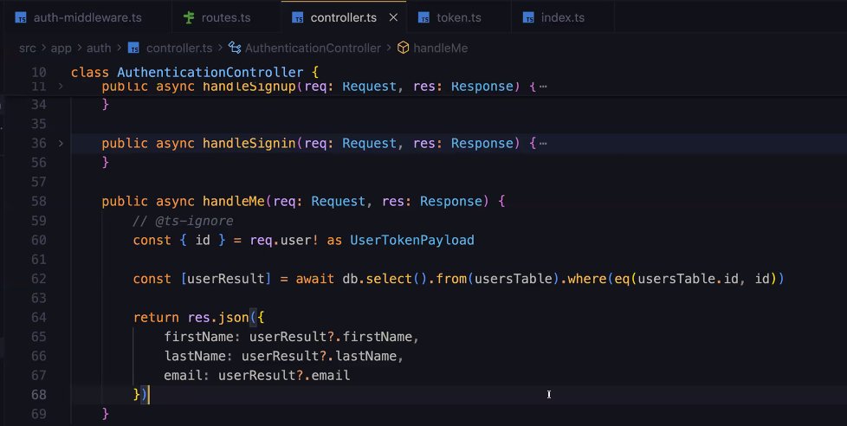Click the class symbol icon in breadcrumb
847x426 pixels.
coord(235,48)
